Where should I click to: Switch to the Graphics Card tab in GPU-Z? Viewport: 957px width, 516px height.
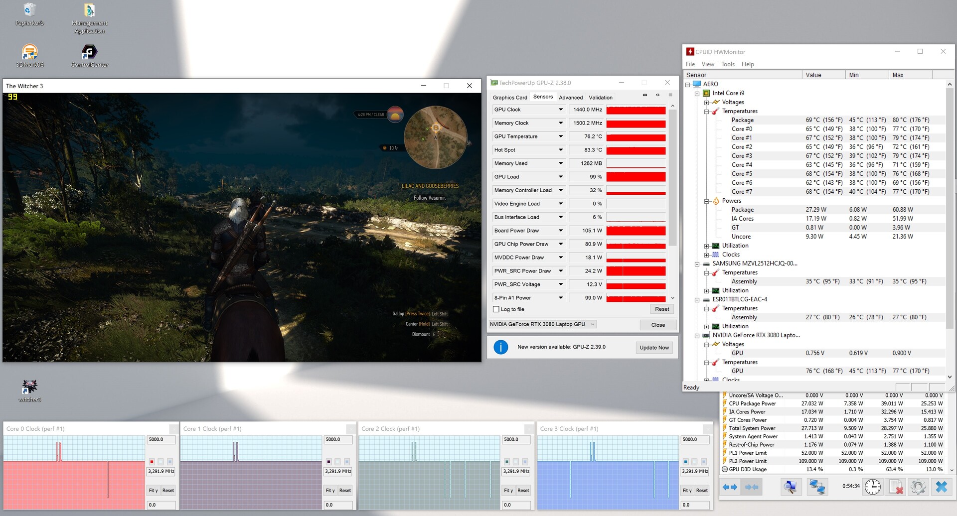[509, 98]
